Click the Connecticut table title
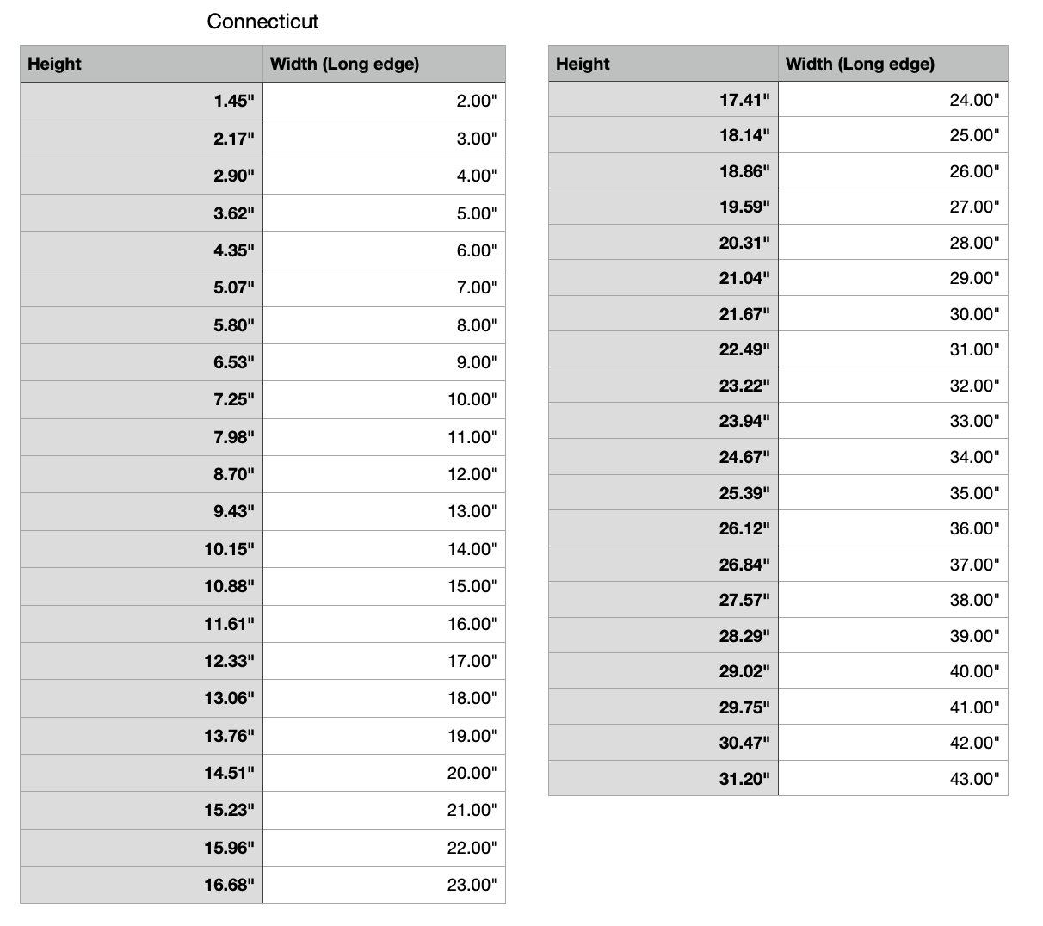 [262, 22]
